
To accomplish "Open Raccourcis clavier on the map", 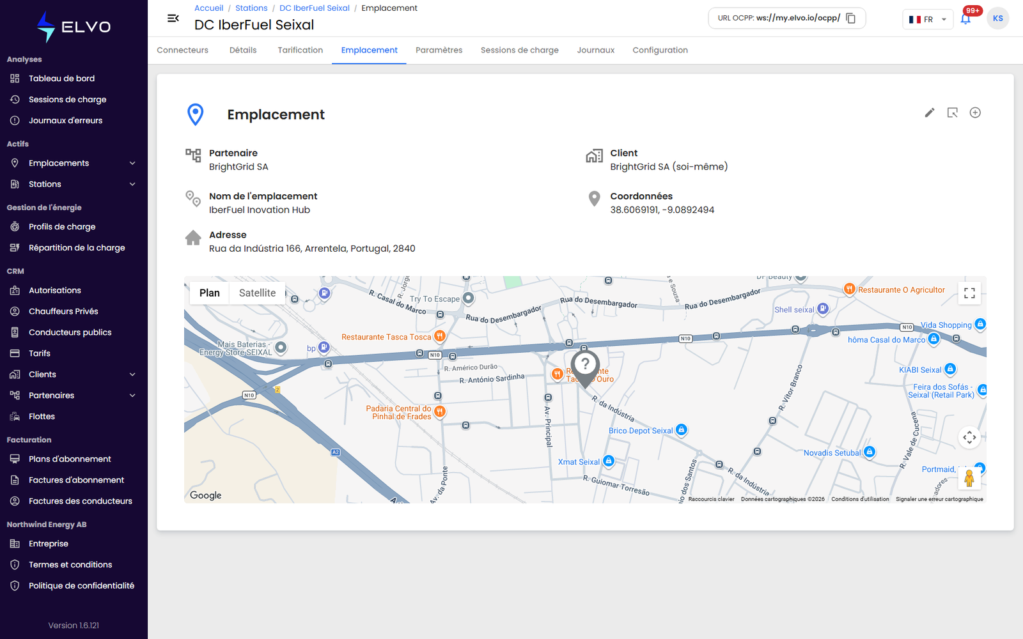I will [711, 499].
